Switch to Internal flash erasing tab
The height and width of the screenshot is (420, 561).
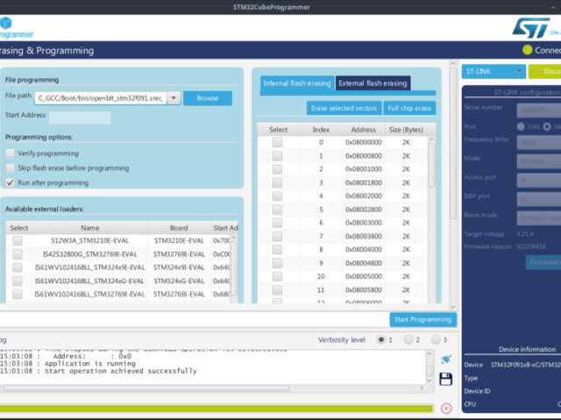[x=297, y=83]
